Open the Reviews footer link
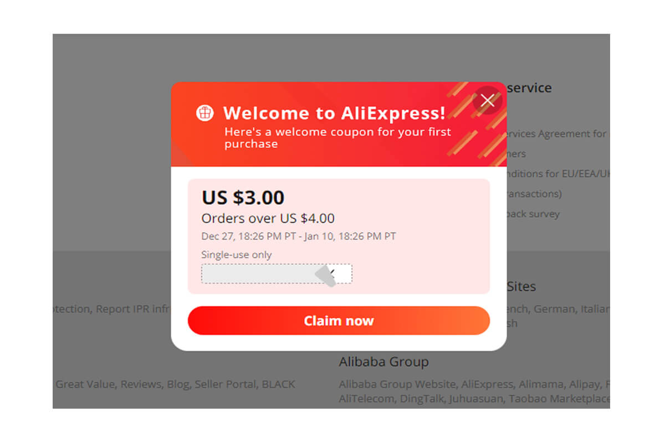Viewport: 665px width, 443px height. [x=141, y=384]
